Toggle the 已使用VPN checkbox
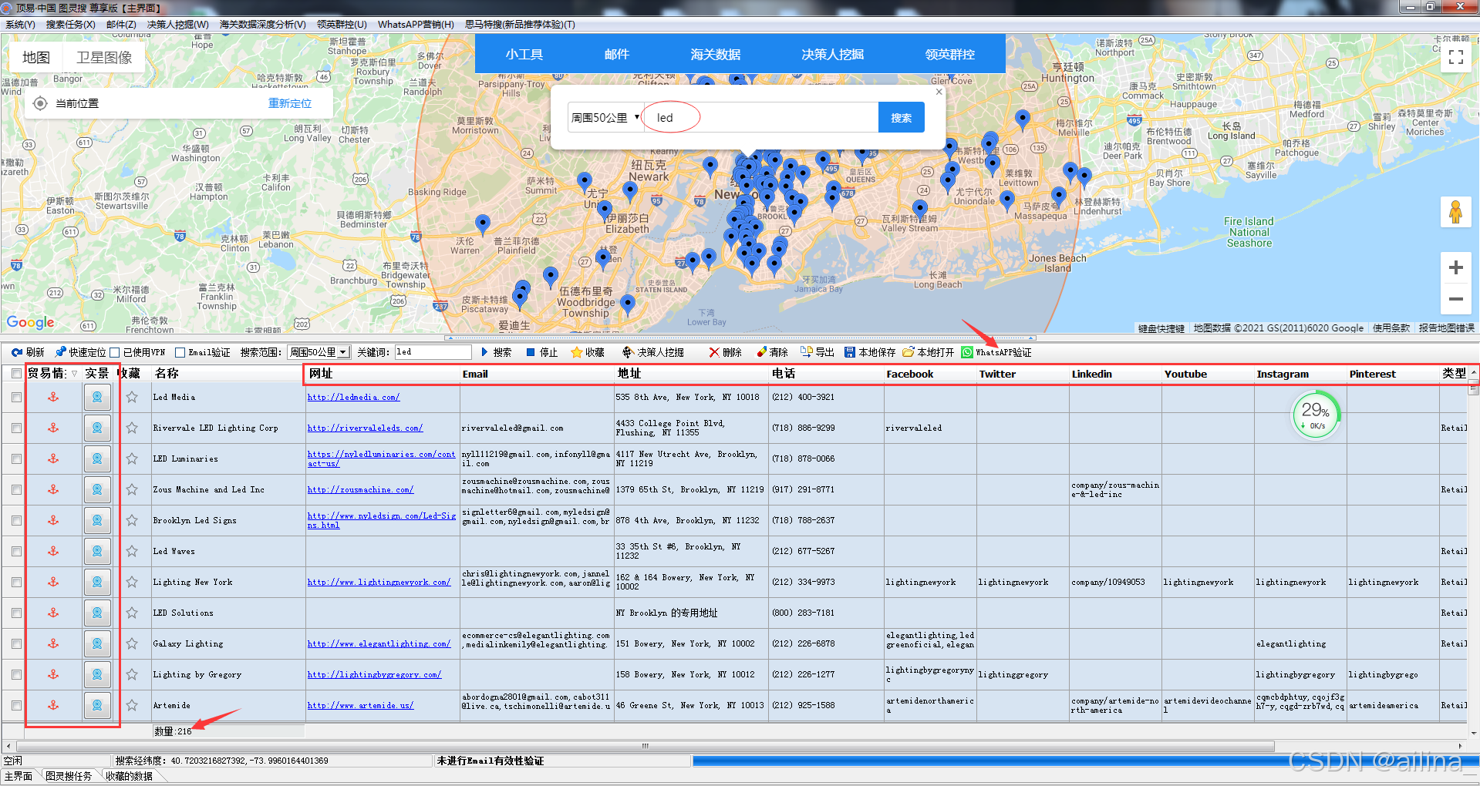Viewport: 1480px width, 786px height. click(x=115, y=352)
